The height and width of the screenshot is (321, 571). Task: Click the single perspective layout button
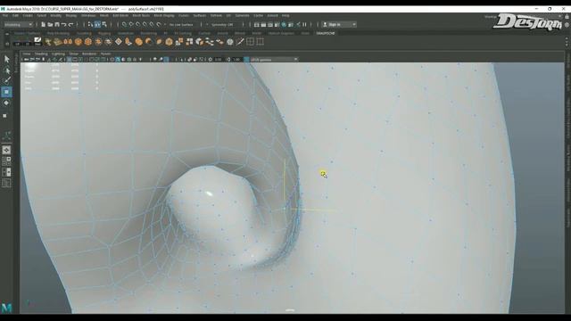click(x=6, y=150)
